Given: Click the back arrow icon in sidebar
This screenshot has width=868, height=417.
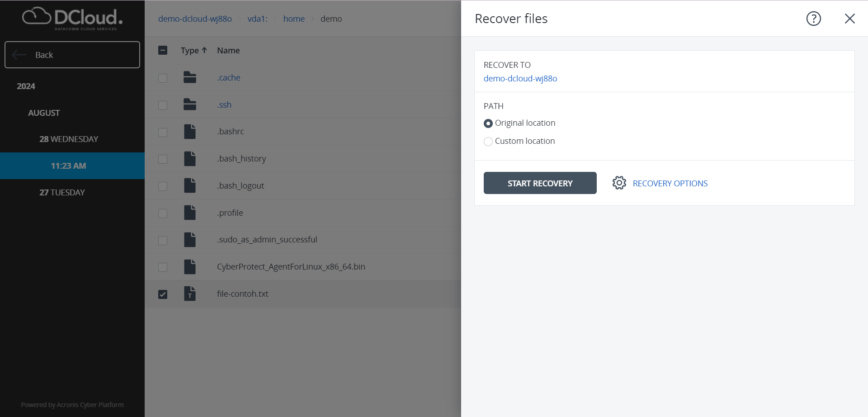Looking at the screenshot, I should [19, 55].
